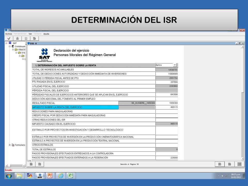Viewport: 248px width, 186px height.
Task: Click Reducciones para Maquiladoras empty field
Action: click(x=167, y=111)
